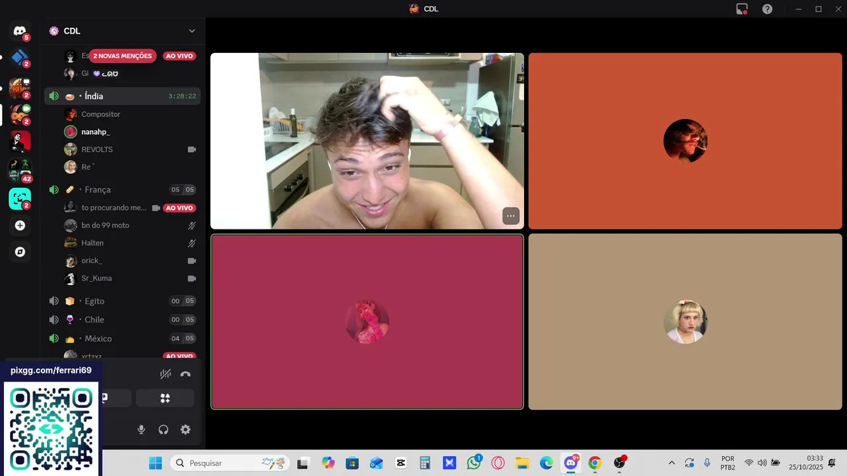
Task: Disconnect from voice with hang-up icon
Action: click(185, 374)
